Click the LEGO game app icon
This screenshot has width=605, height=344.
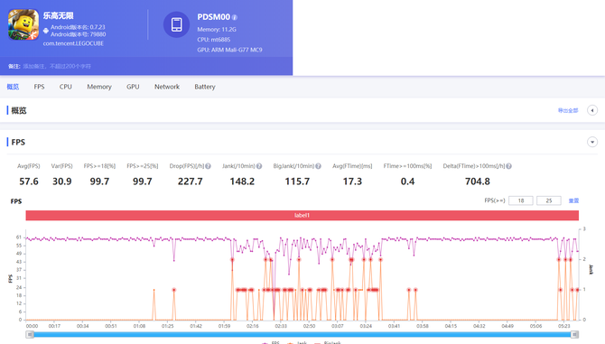23,24
